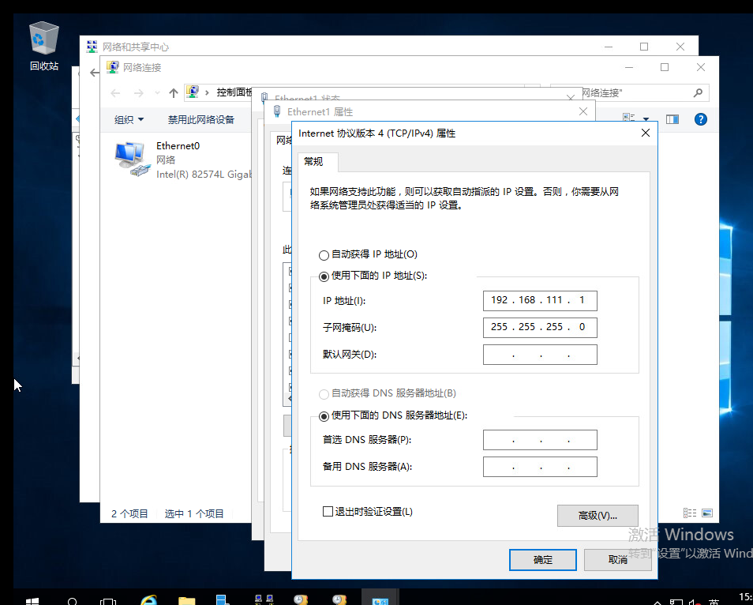Toggle the preview pane icon

point(672,119)
